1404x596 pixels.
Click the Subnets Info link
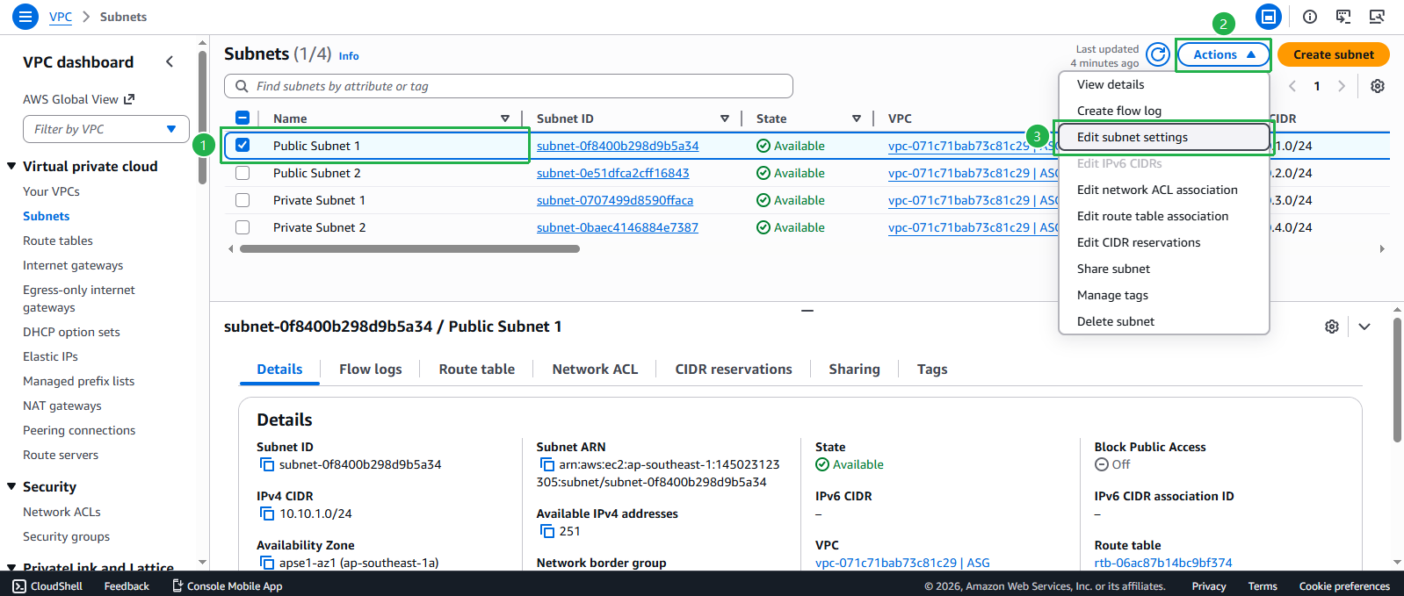[x=349, y=56]
